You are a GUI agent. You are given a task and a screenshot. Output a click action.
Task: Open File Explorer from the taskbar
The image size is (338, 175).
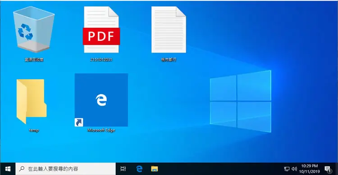[154, 169]
